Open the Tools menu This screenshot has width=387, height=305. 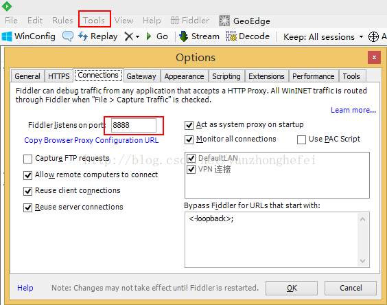[x=94, y=21]
